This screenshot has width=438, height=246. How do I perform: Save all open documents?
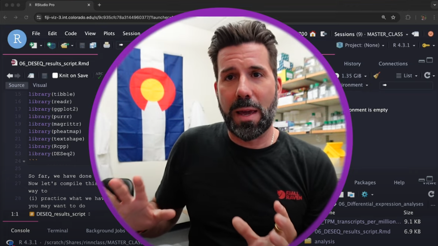pyautogui.click(x=93, y=45)
